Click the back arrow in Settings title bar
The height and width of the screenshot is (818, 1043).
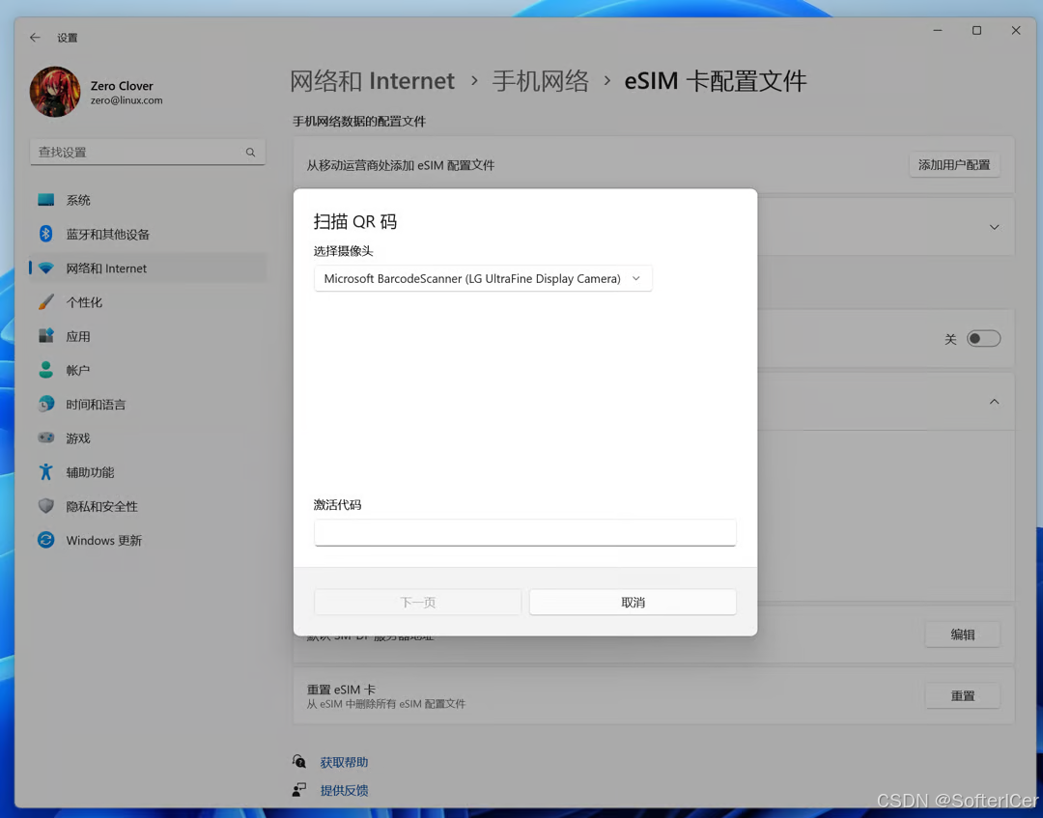[35, 38]
